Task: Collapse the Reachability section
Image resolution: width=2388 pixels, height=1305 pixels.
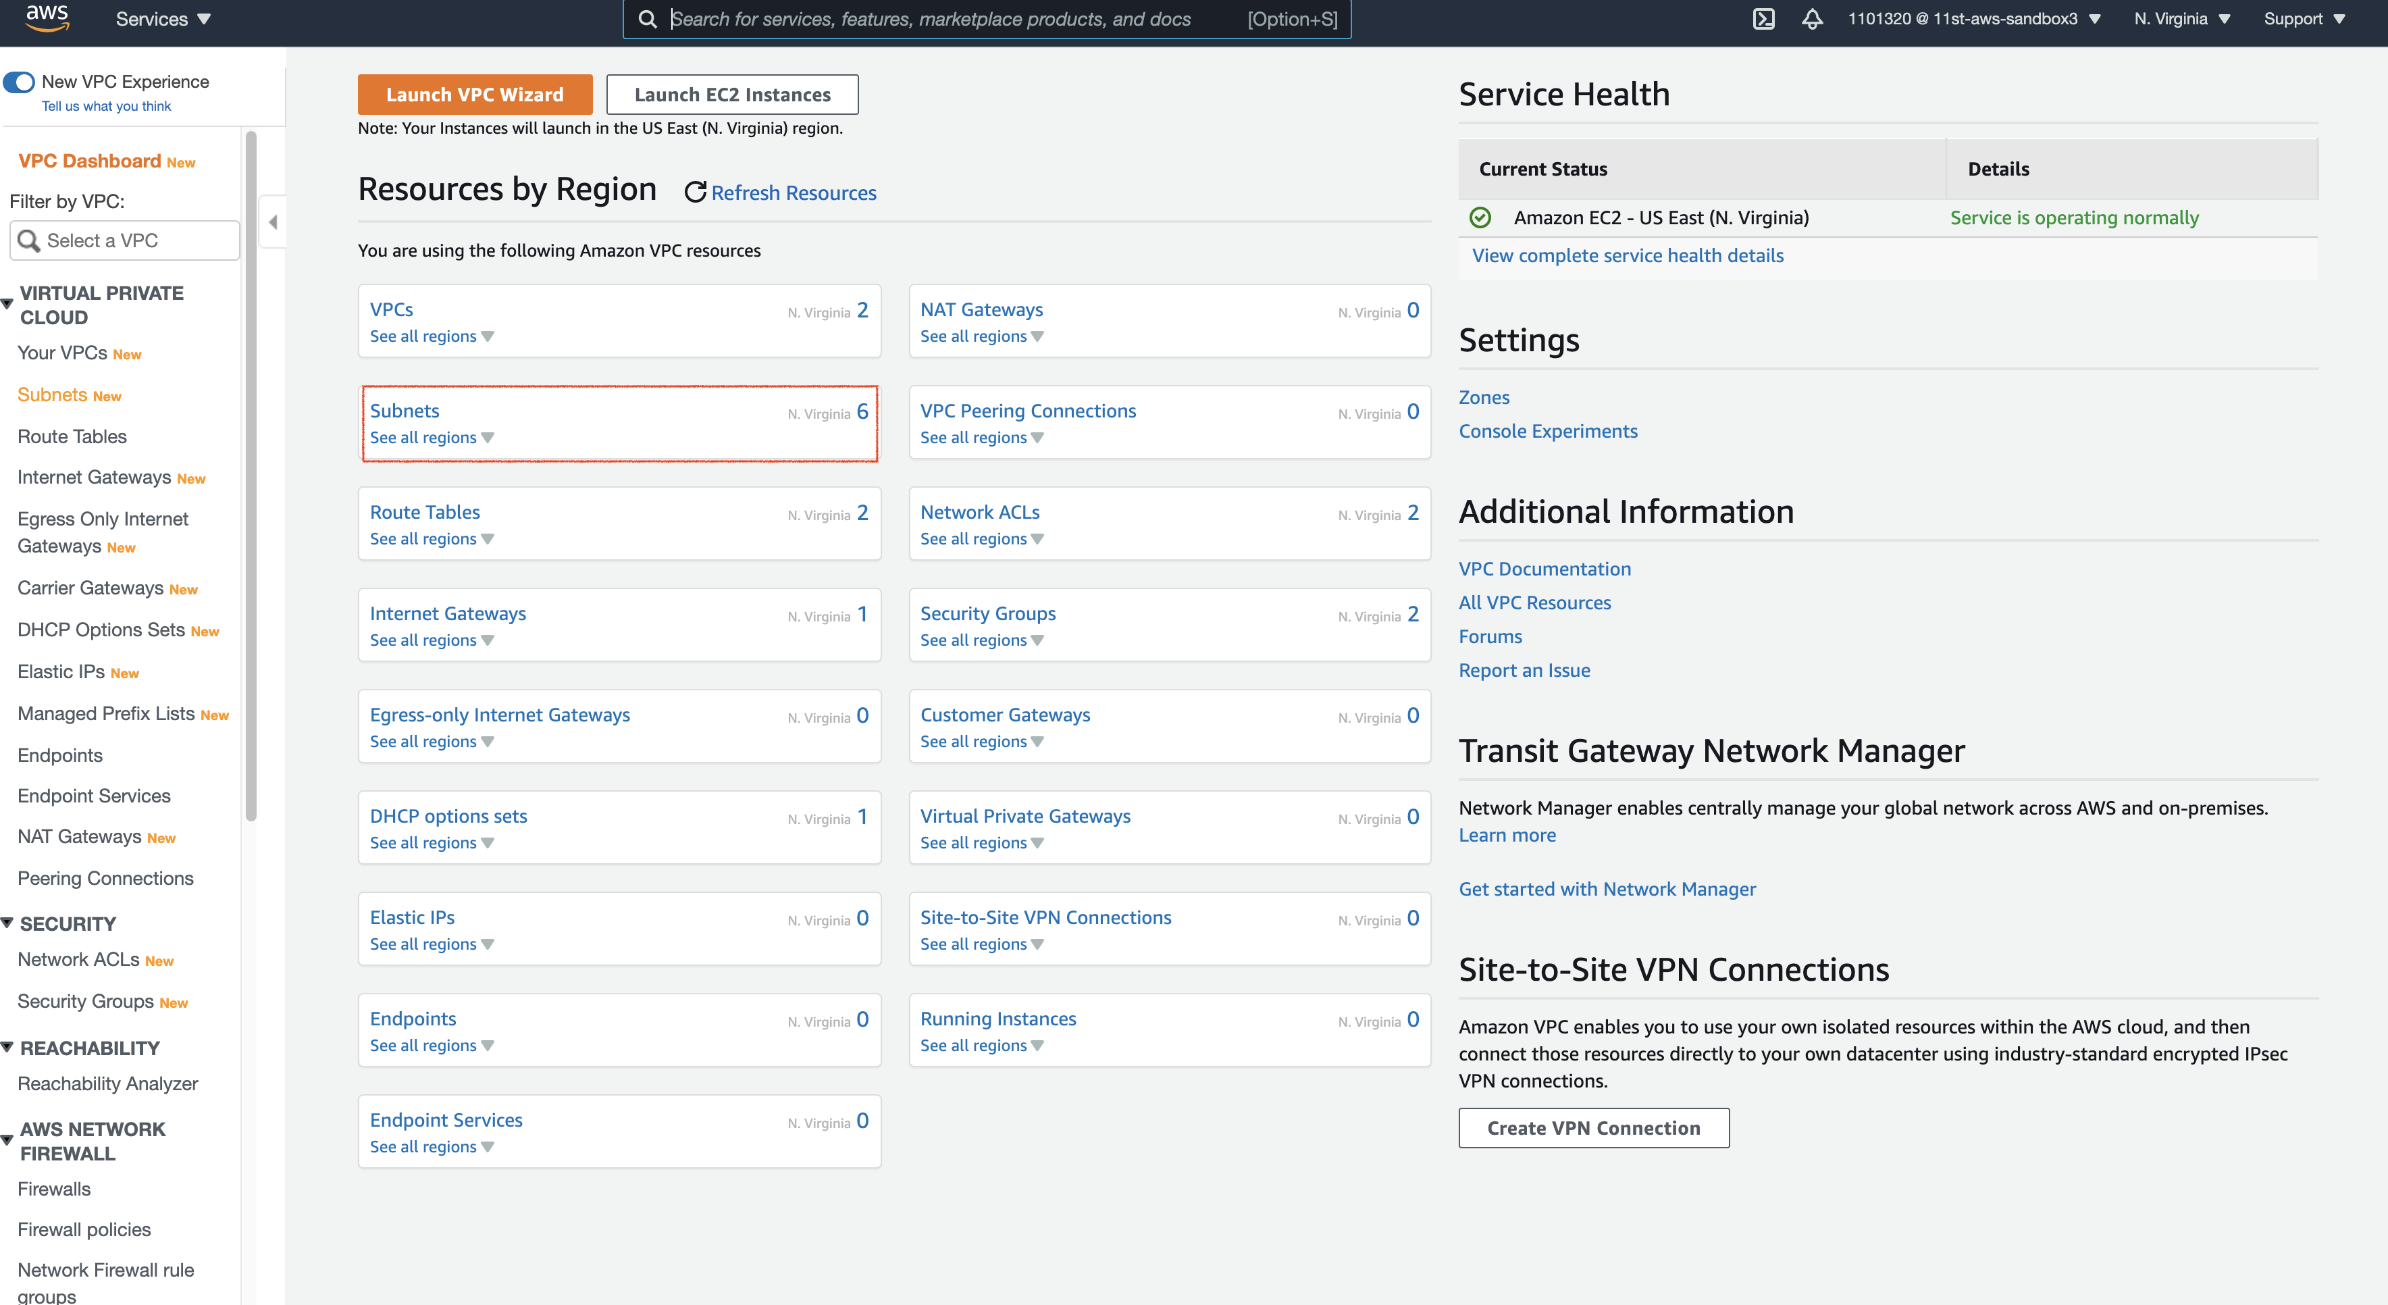Action: coord(7,1047)
